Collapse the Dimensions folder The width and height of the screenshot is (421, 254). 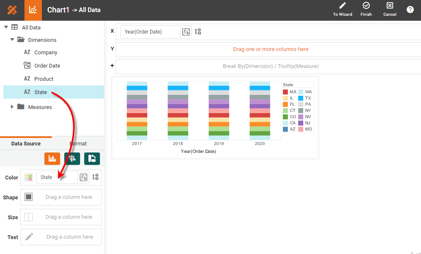(x=12, y=40)
